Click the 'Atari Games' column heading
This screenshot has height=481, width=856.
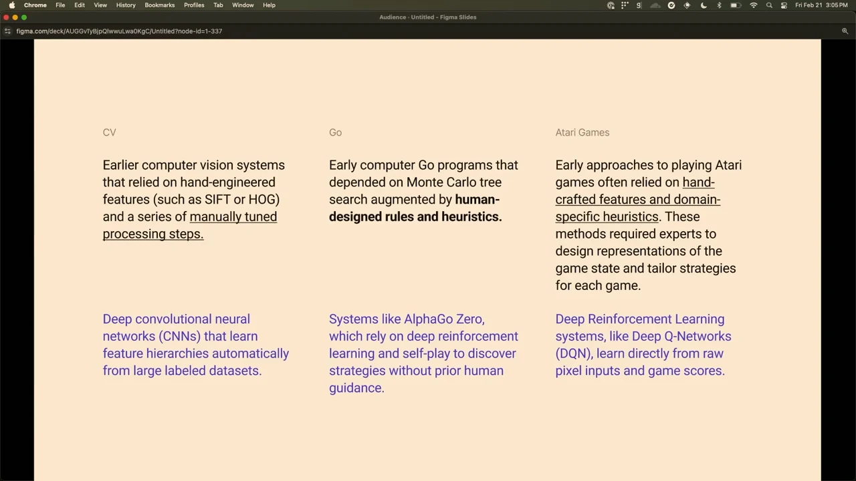(x=582, y=132)
